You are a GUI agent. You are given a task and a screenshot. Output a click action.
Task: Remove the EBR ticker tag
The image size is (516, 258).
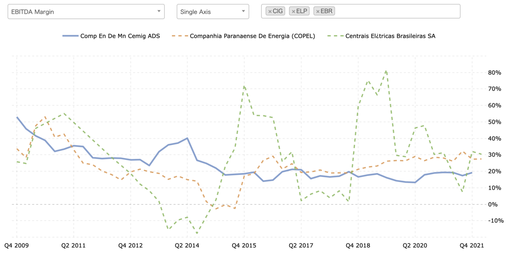point(318,12)
